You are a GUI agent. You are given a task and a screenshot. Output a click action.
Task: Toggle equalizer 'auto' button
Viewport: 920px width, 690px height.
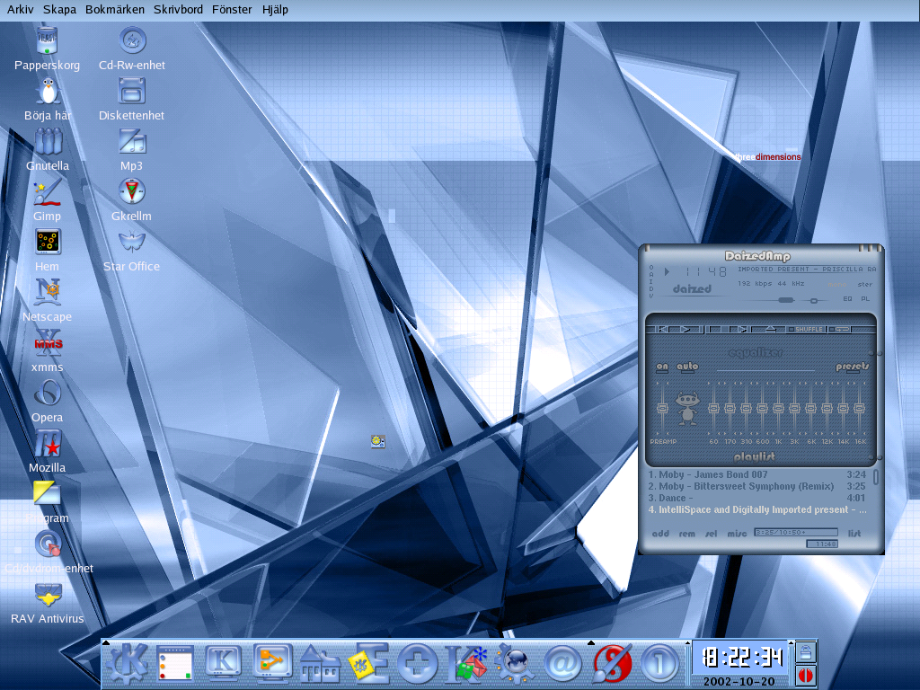point(687,367)
